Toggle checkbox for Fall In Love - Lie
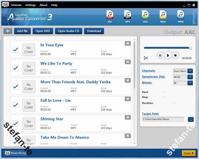199x159 pixels. click(16, 105)
